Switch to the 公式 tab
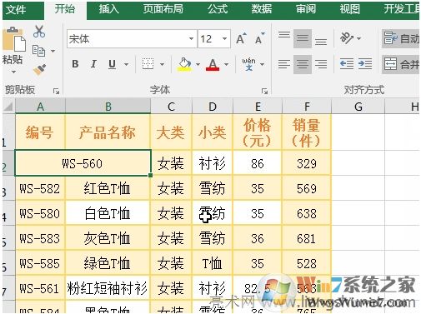421x314 pixels. [218, 9]
